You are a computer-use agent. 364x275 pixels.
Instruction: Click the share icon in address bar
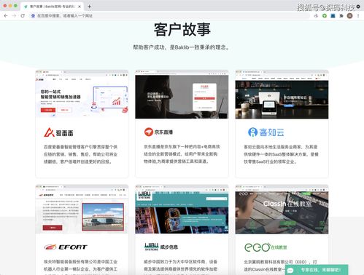[x=316, y=16]
